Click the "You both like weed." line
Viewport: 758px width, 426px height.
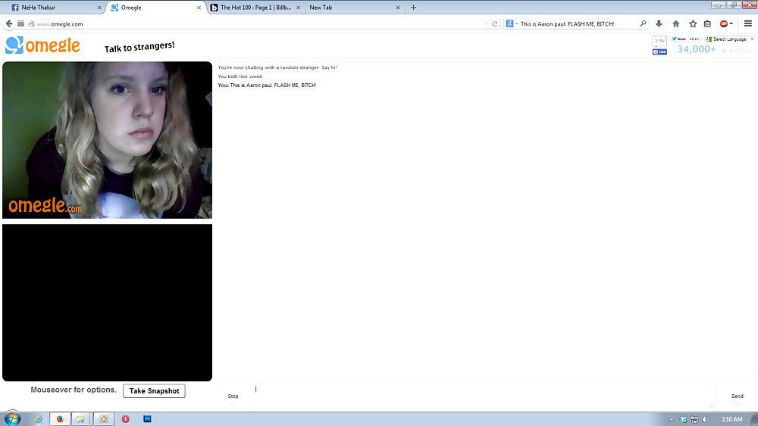point(240,76)
